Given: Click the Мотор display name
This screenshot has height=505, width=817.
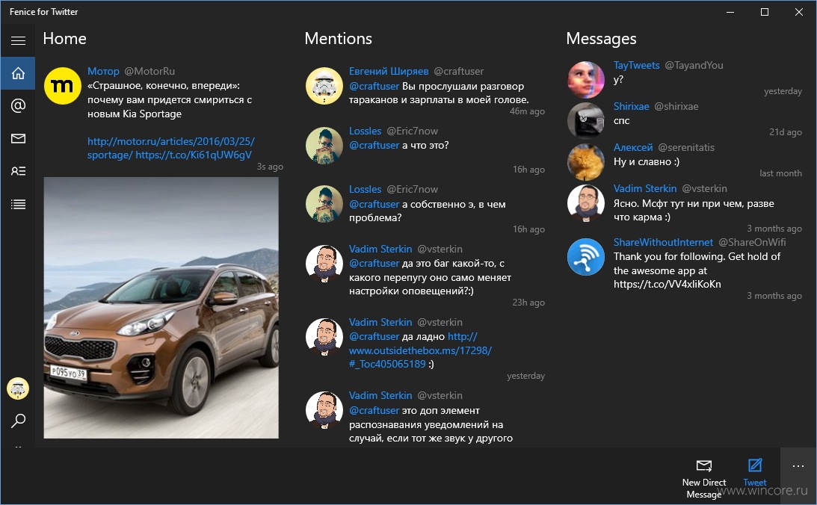Looking at the screenshot, I should pyautogui.click(x=103, y=71).
